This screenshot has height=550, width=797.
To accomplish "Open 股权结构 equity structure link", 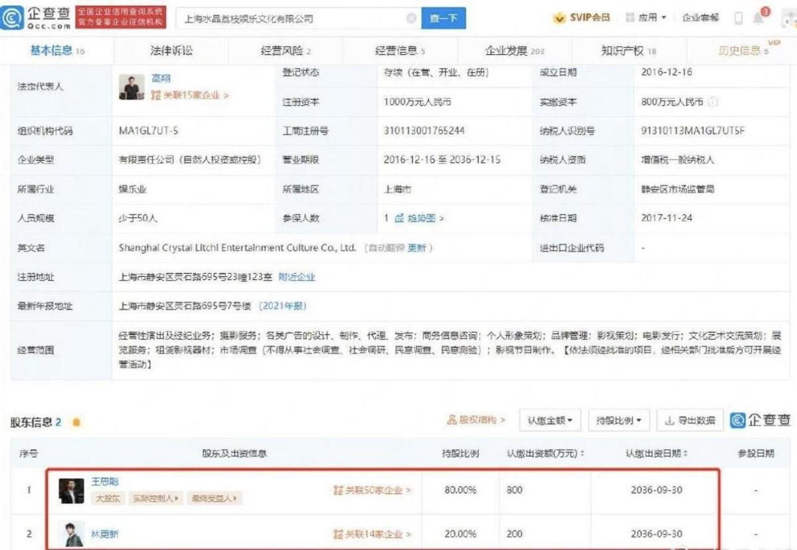I will click(x=476, y=420).
